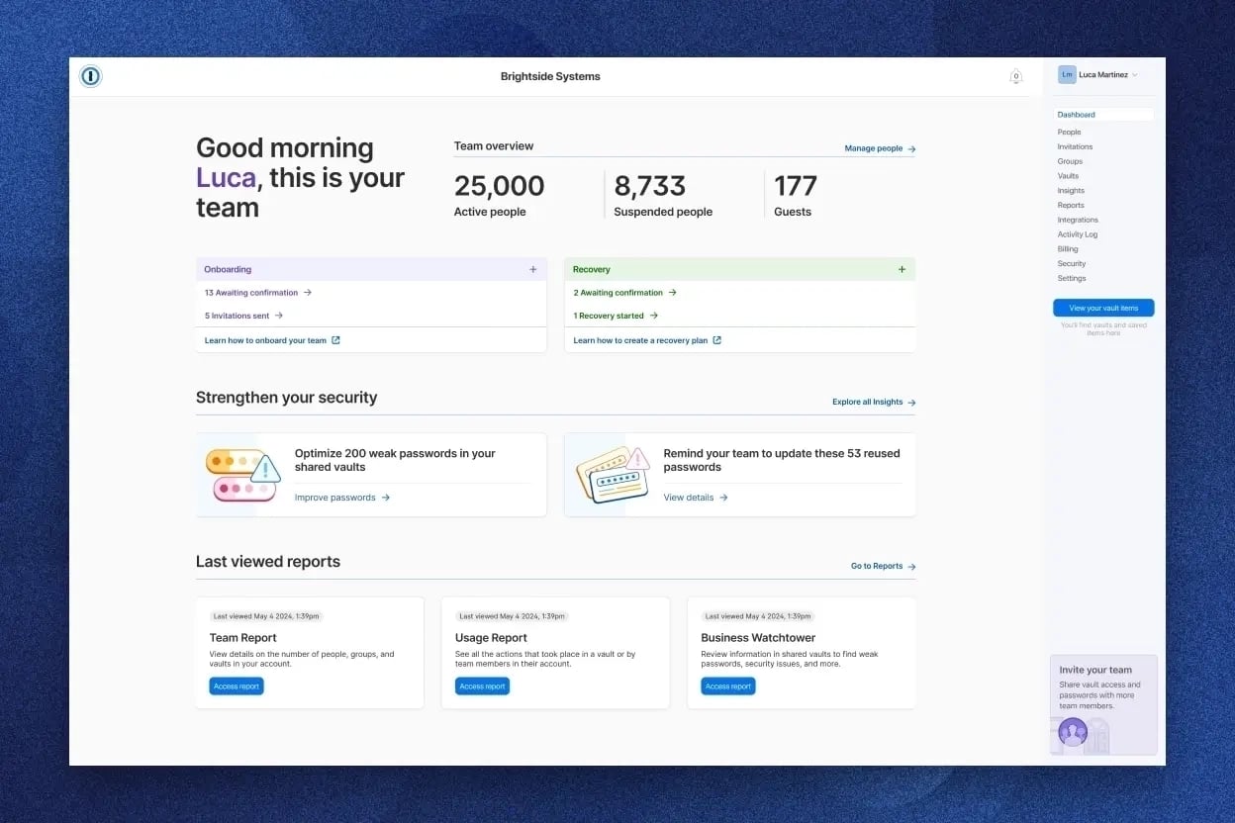Open the People section in the sidebar
Viewport: 1235px width, 823px height.
1069,132
